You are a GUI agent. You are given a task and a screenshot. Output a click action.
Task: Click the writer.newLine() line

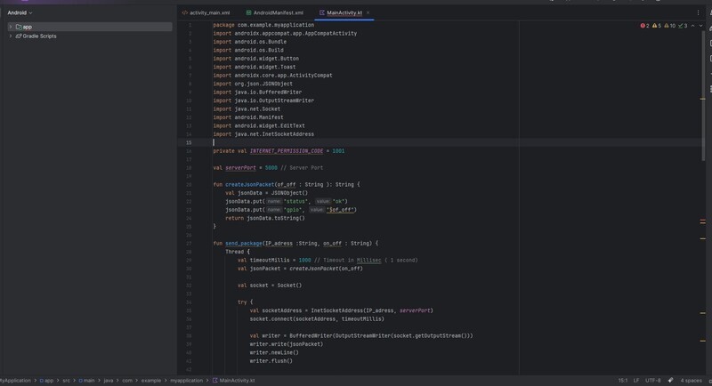coord(274,352)
